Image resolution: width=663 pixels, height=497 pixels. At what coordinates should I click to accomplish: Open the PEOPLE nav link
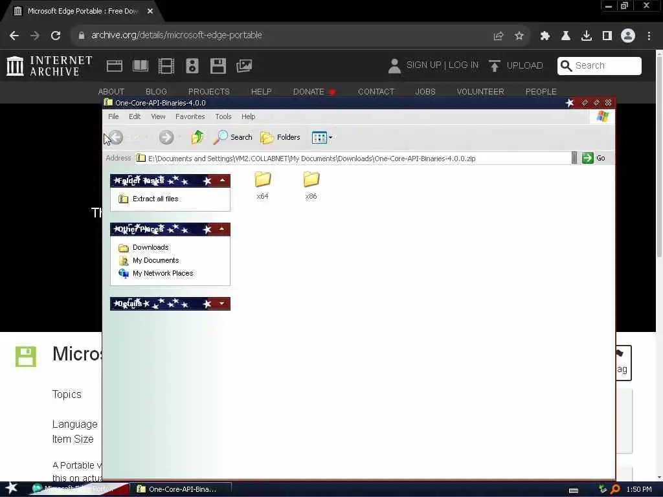coord(541,92)
